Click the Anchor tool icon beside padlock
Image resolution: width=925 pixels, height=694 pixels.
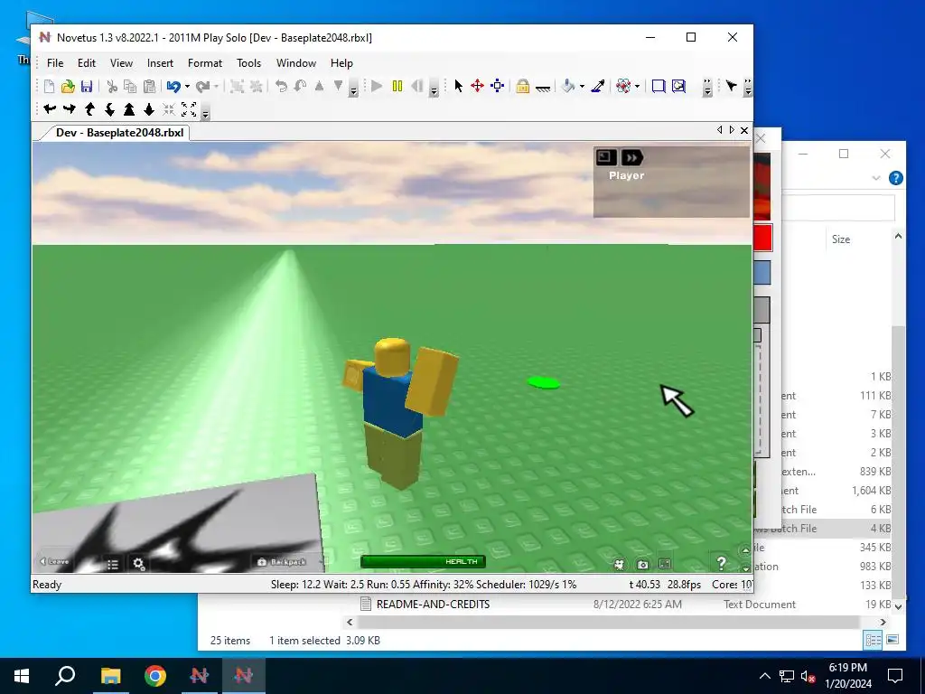[543, 88]
